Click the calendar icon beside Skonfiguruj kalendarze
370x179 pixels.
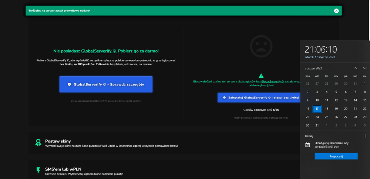[x=307, y=145]
